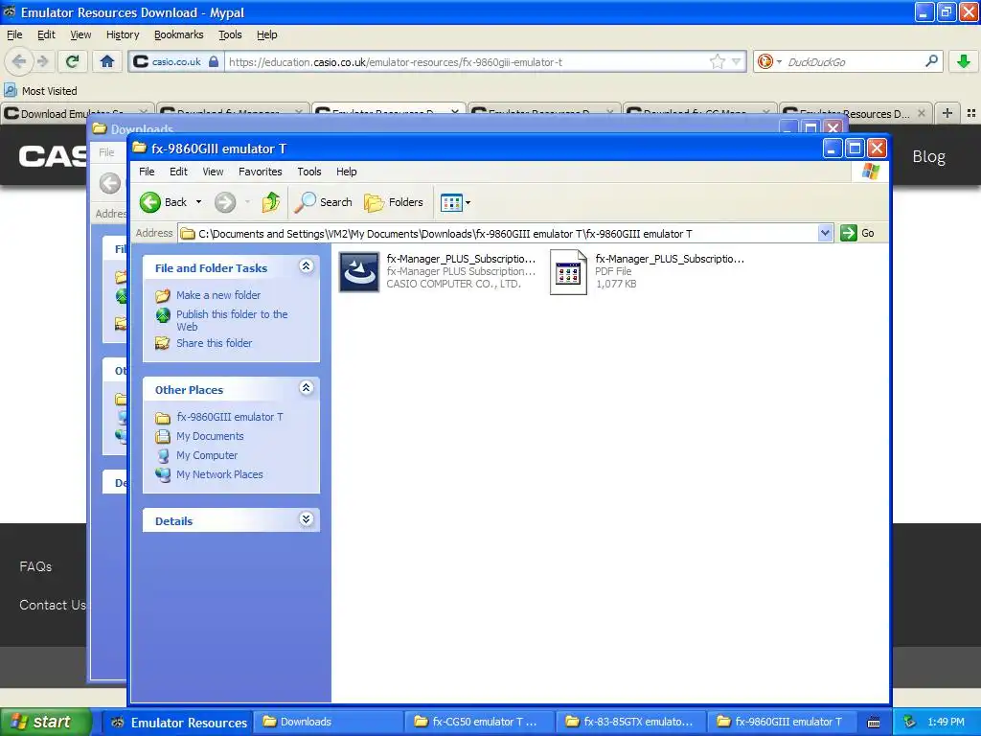Expand the Address bar path dropdown
981x736 pixels.
[825, 233]
